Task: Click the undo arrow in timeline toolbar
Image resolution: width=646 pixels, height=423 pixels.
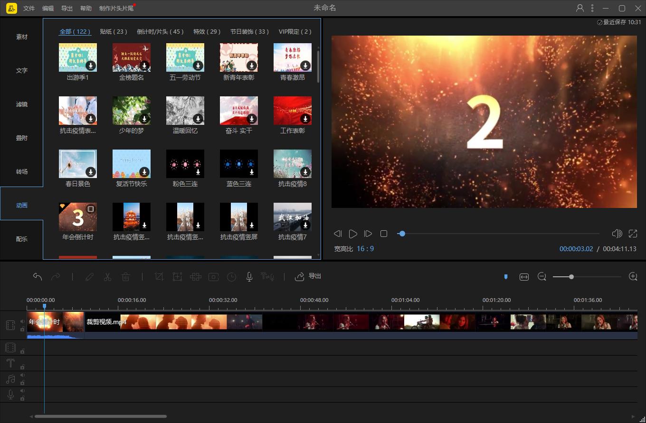Action: pyautogui.click(x=38, y=277)
